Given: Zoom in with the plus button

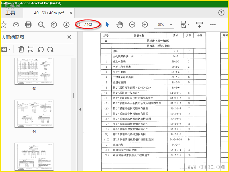Looking at the screenshot, I should 145,25.
